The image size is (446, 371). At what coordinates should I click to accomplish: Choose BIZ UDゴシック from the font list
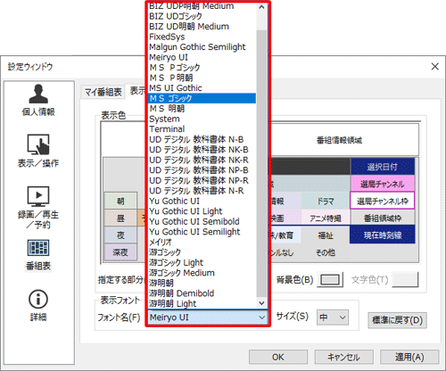(x=202, y=16)
